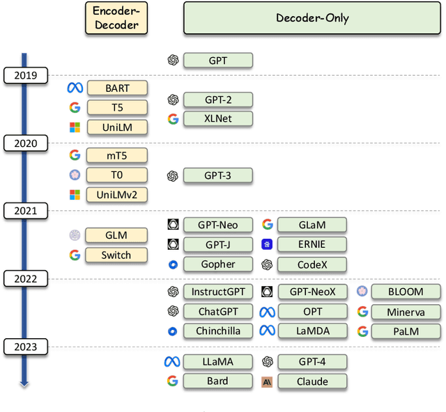Click the BigScience logo next to BLOOM
This screenshot has height=412, width=446.
point(362,292)
